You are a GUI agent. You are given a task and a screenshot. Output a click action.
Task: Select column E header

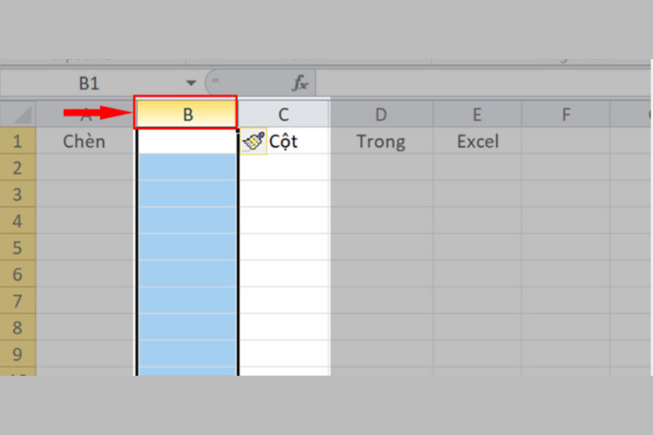coord(477,115)
